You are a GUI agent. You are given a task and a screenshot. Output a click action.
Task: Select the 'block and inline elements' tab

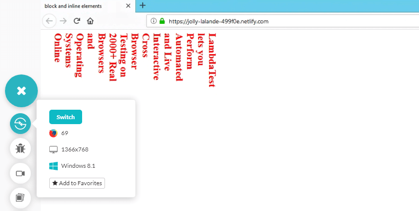coord(88,6)
